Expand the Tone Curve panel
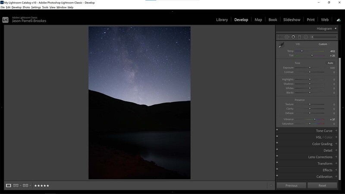345x194 pixels. (x=336, y=131)
